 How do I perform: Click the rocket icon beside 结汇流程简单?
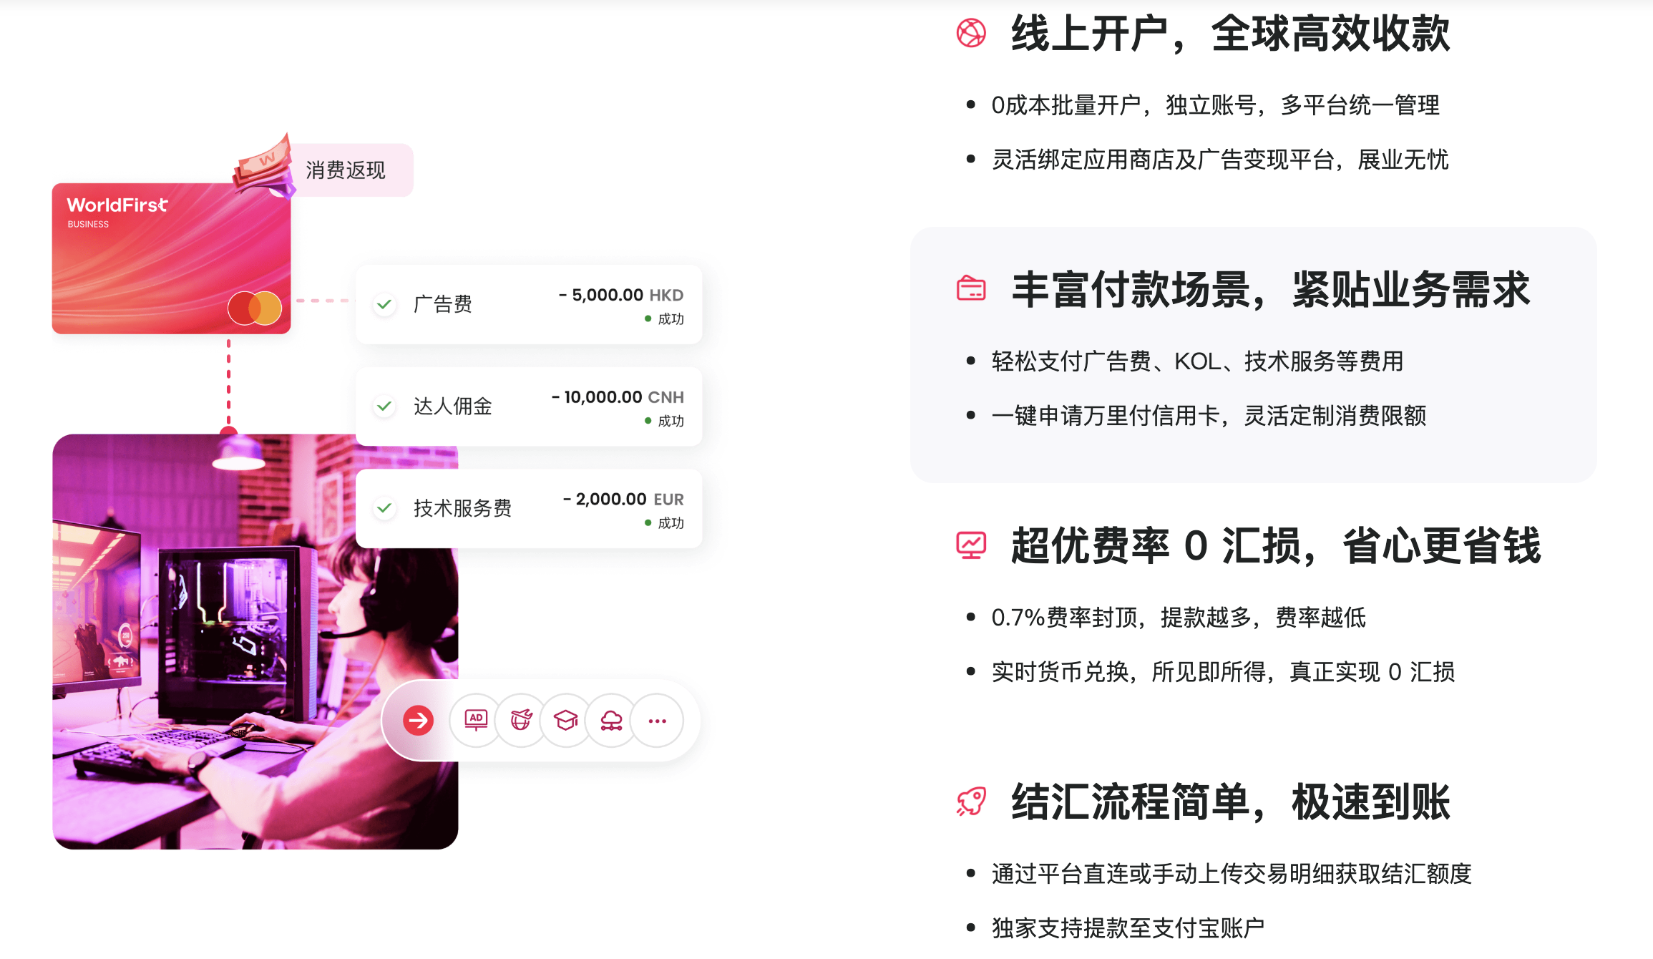tap(971, 802)
